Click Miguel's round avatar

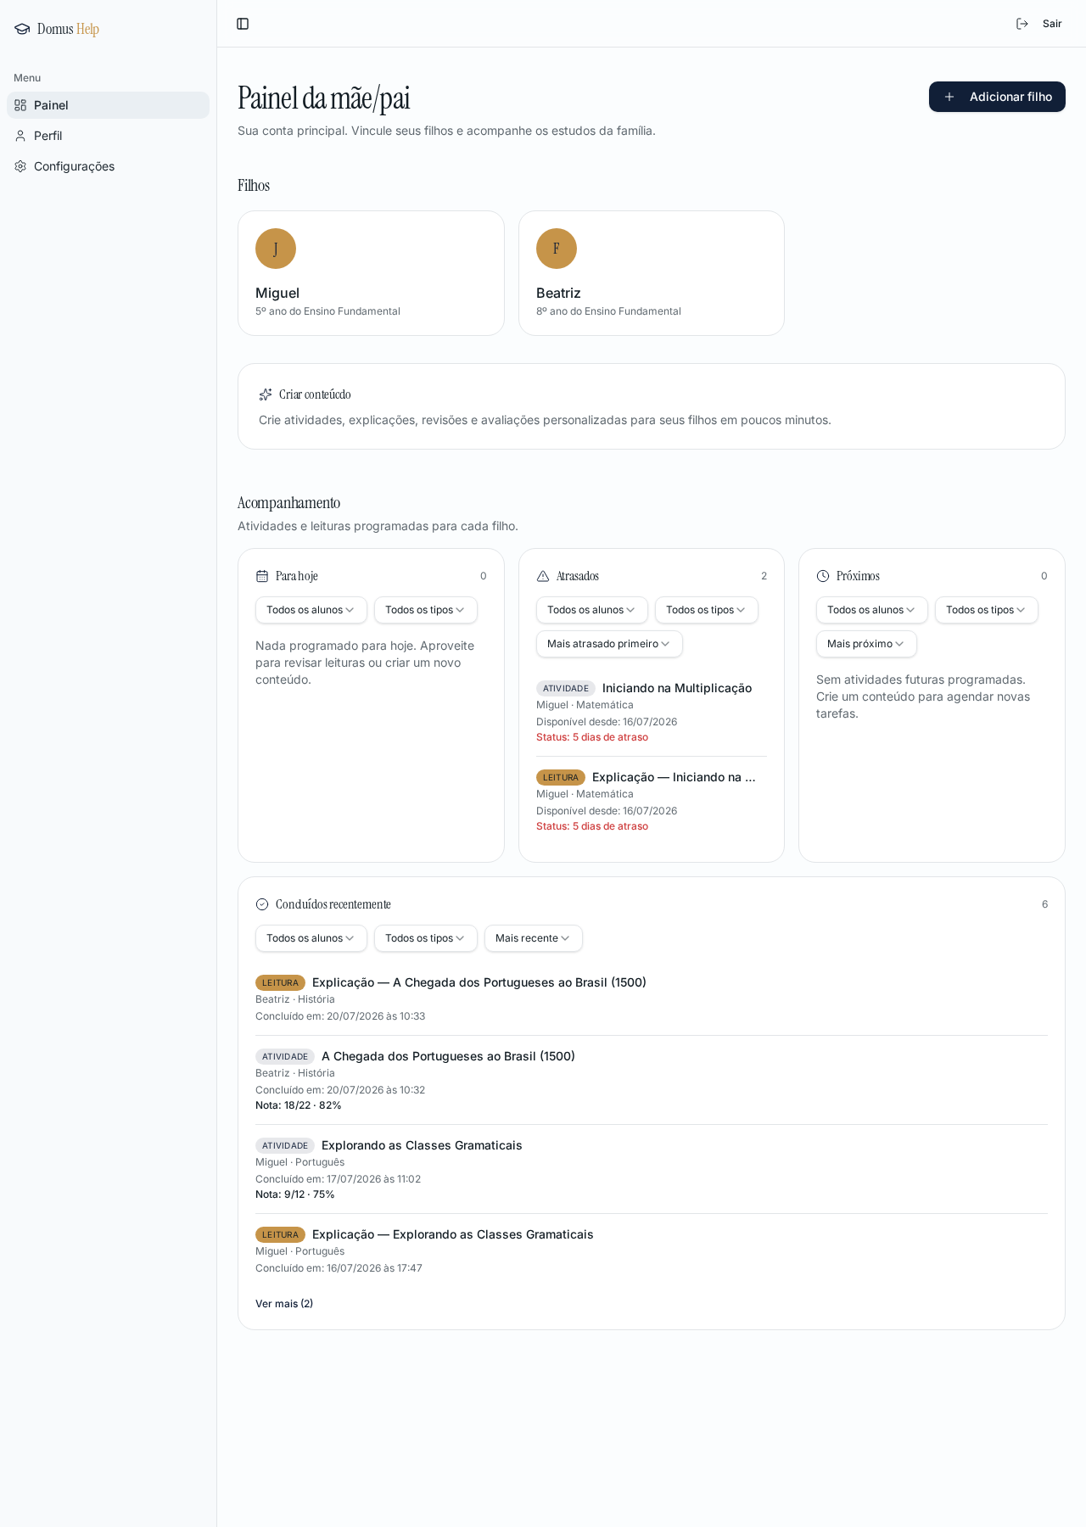[x=276, y=249]
